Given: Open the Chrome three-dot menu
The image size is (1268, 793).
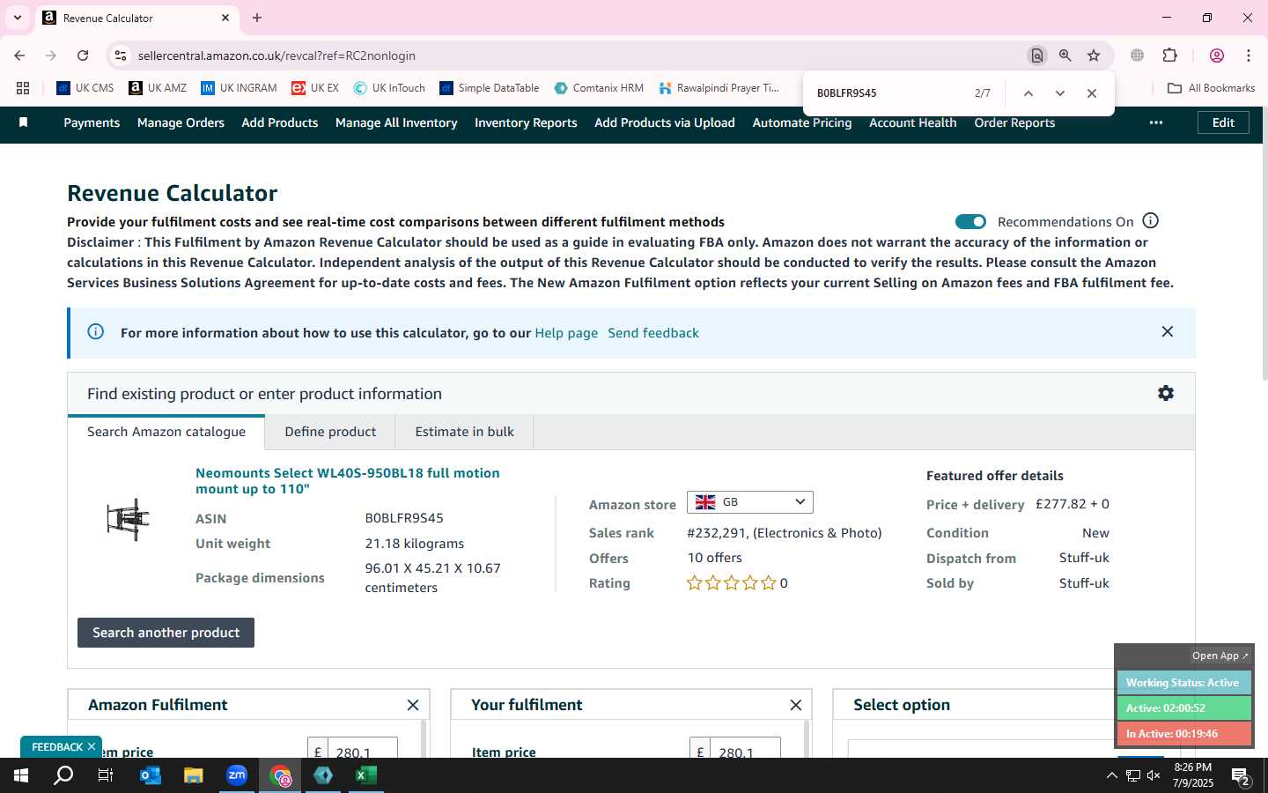Looking at the screenshot, I should click(x=1249, y=56).
